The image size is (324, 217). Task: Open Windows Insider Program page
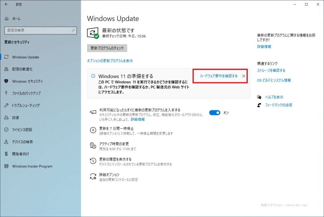tap(32, 166)
